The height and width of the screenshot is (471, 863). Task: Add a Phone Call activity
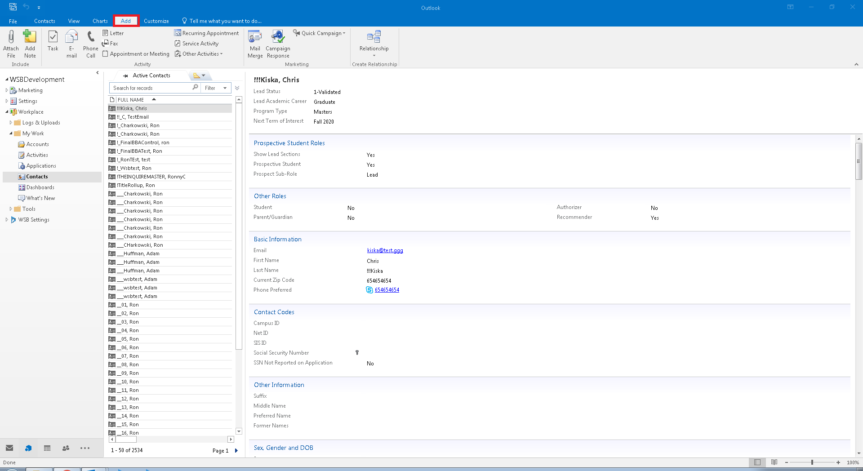[x=90, y=44]
